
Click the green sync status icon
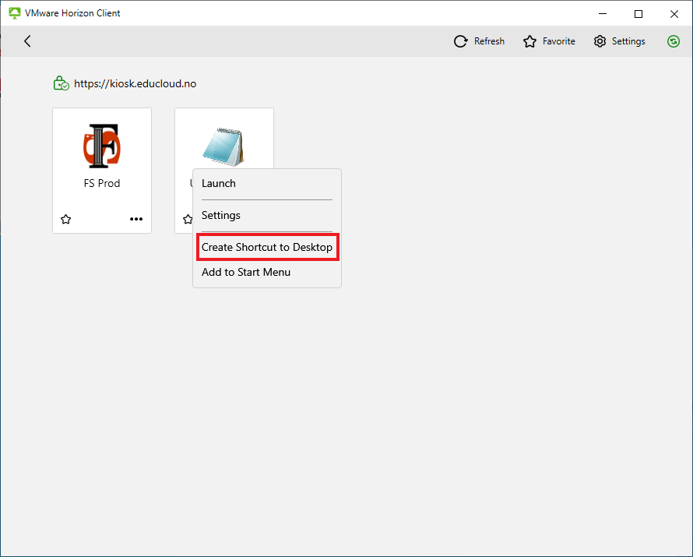[673, 41]
